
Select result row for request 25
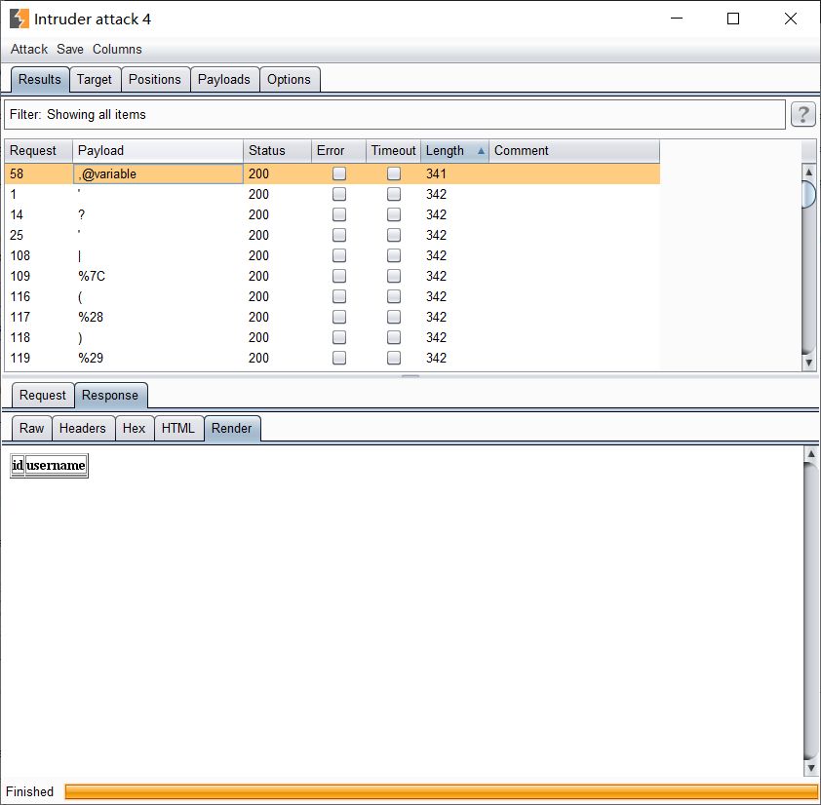(x=332, y=235)
